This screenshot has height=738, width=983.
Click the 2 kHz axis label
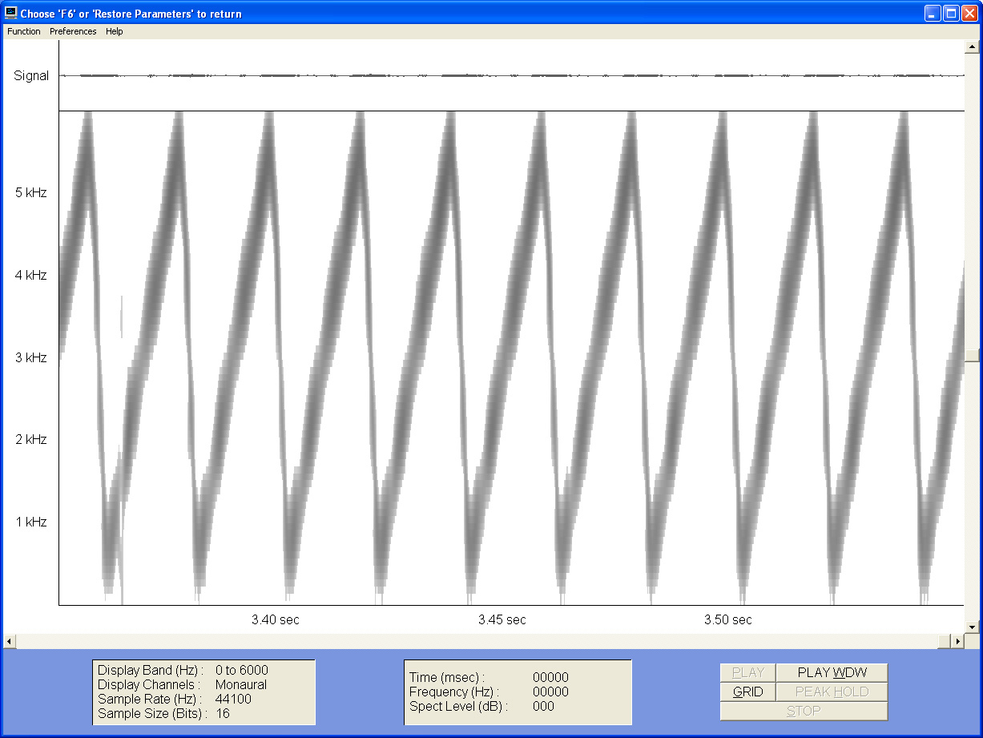(x=30, y=439)
